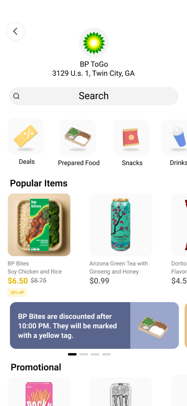Open the Snacks category icon
The height and width of the screenshot is (406, 187).
(x=131, y=137)
